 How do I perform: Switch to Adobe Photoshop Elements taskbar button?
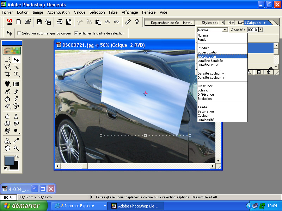[x=136, y=206]
